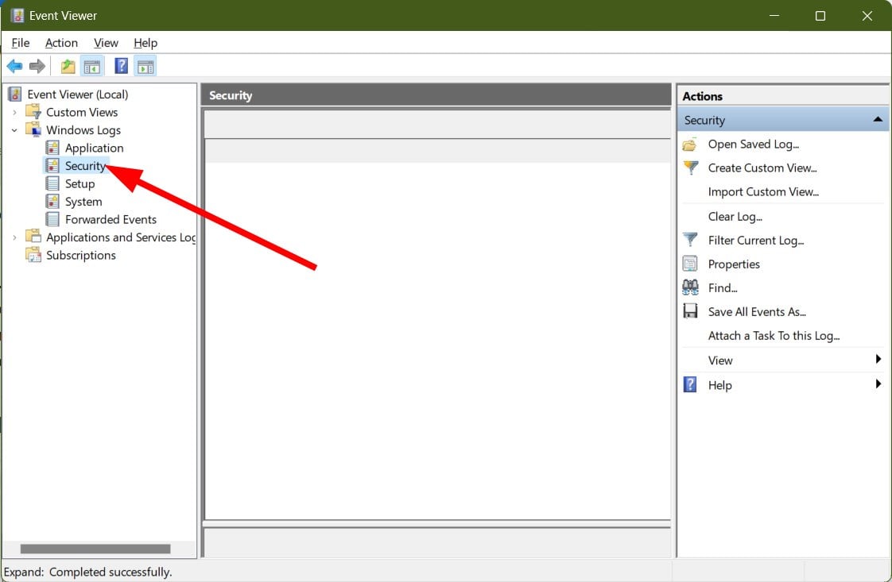This screenshot has width=892, height=582.
Task: Select the Subscriptions label
Action: (81, 255)
